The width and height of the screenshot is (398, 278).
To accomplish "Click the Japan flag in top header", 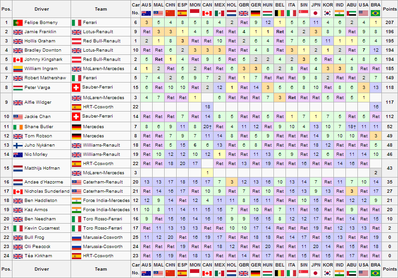I will [315, 13].
